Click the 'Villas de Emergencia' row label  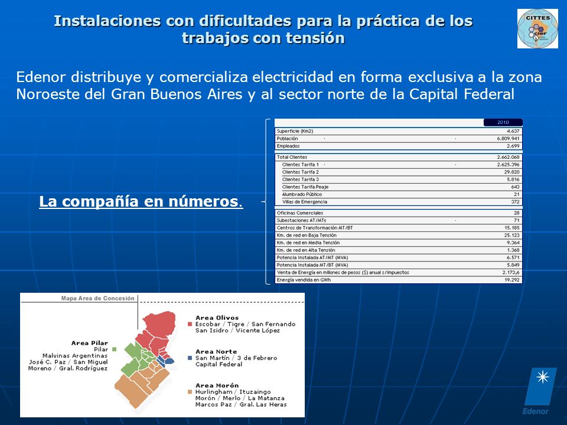tap(305, 202)
